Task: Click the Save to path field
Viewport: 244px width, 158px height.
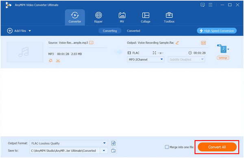Action: 65,151
